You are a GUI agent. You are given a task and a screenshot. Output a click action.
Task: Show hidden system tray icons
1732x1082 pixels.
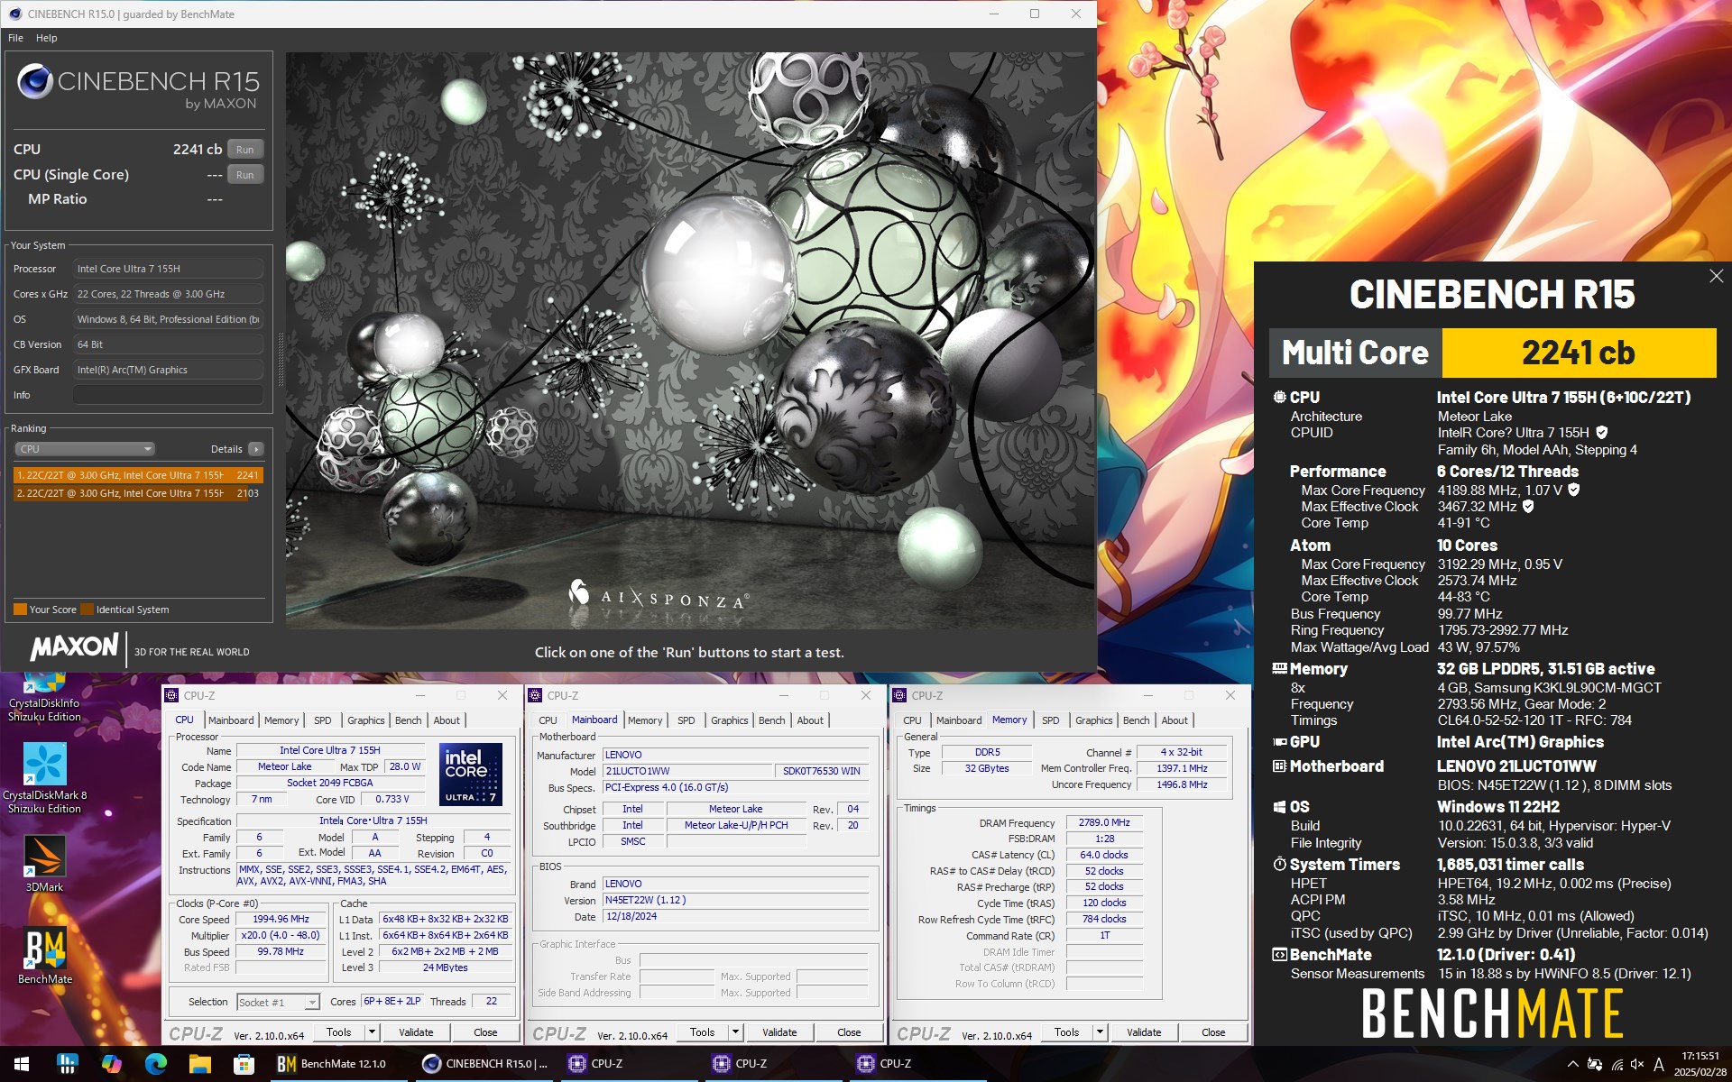(1572, 1064)
